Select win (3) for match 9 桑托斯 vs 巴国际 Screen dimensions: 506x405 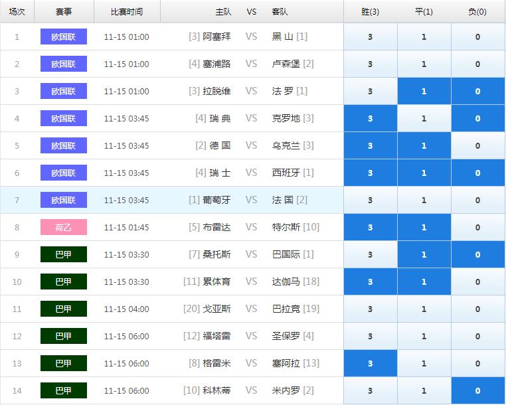(371, 254)
